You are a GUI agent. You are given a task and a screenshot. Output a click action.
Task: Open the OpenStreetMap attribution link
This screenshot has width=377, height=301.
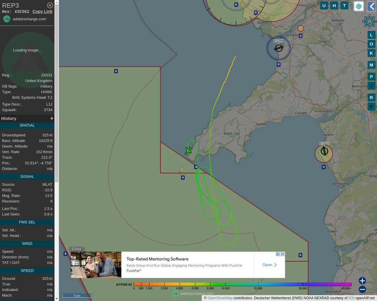tap(220, 298)
